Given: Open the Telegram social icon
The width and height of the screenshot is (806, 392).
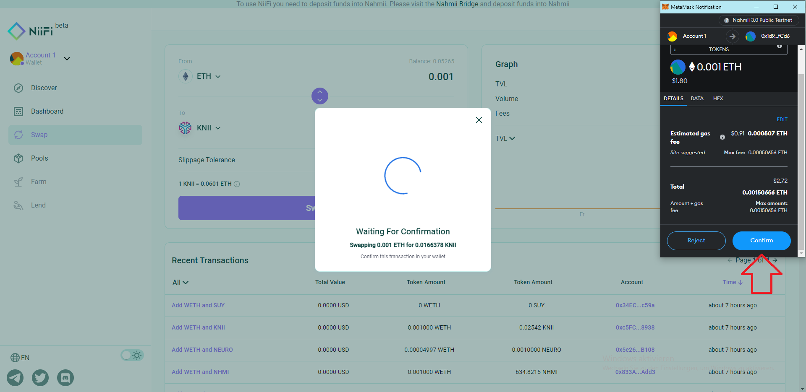Looking at the screenshot, I should (x=15, y=378).
